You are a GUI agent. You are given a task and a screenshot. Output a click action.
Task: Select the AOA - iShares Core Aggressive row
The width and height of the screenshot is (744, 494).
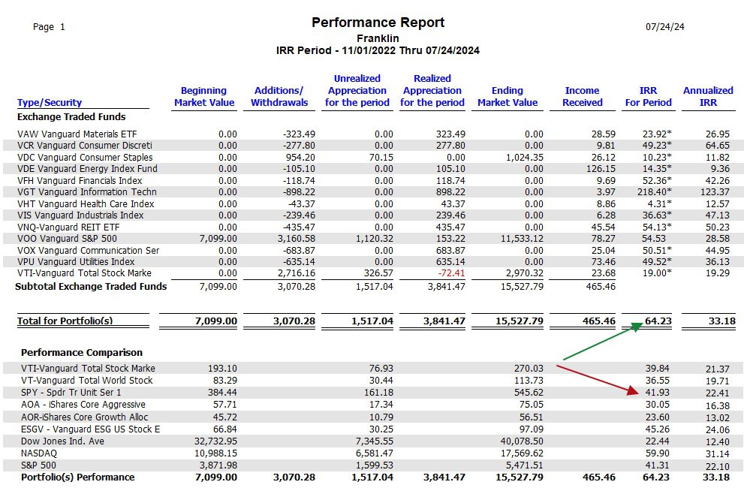373,405
